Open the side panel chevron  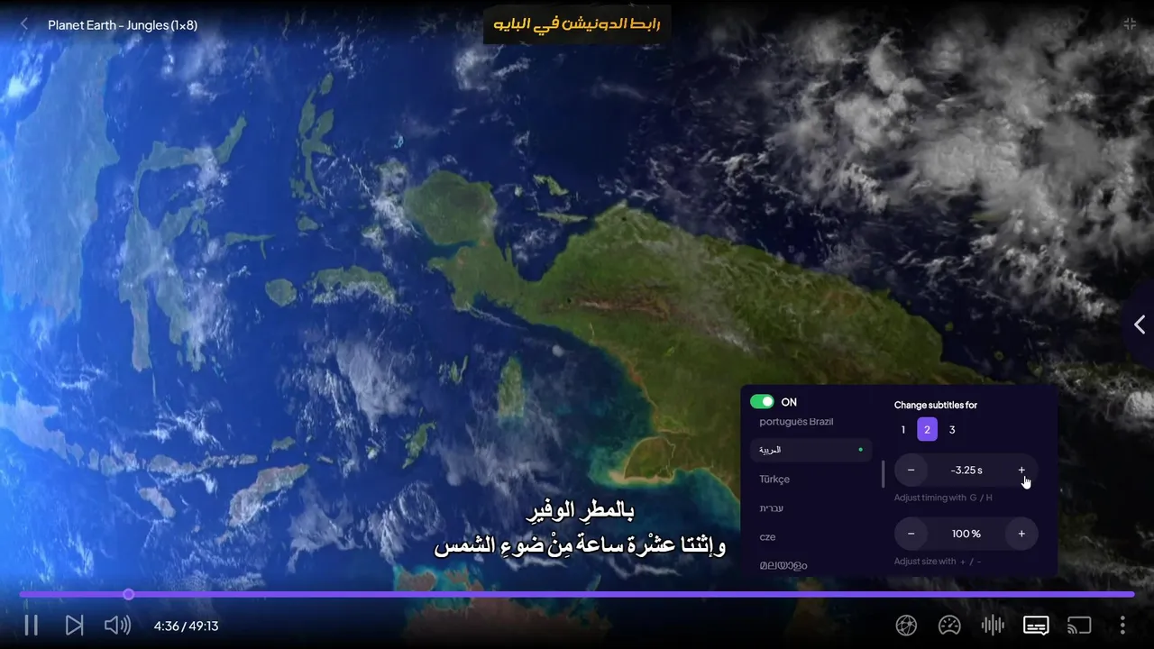(1140, 324)
